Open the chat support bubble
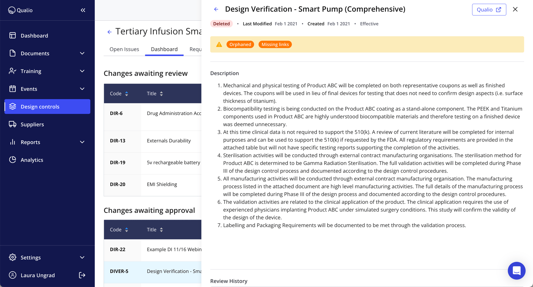Image resolution: width=533 pixels, height=287 pixels. point(516,270)
